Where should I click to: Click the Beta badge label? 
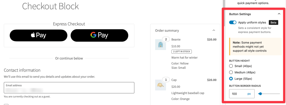(x=273, y=22)
